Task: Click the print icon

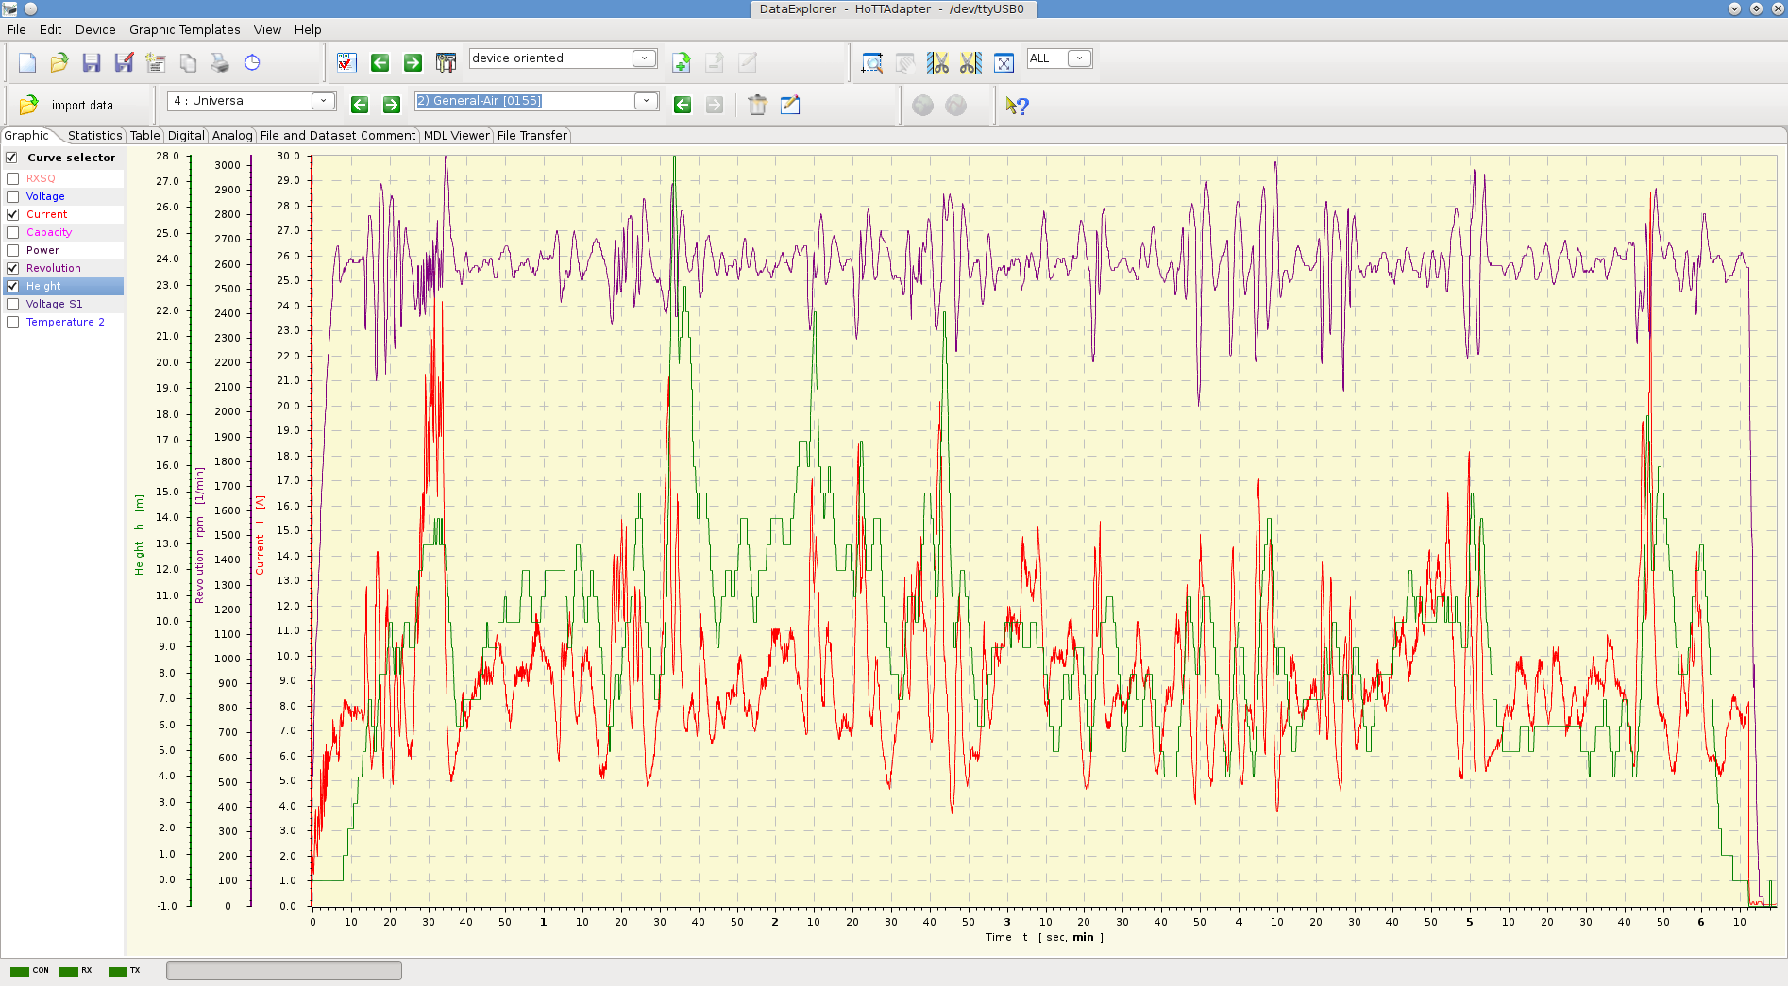Action: click(220, 63)
